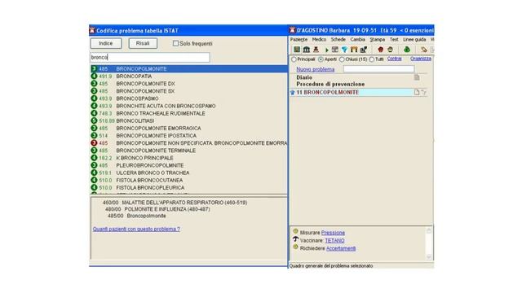522x293 pixels.
Task: Open the Cambia menu
Action: 357,40
